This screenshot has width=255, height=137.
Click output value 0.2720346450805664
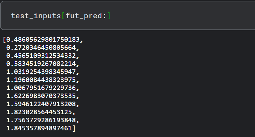[x=41, y=48]
